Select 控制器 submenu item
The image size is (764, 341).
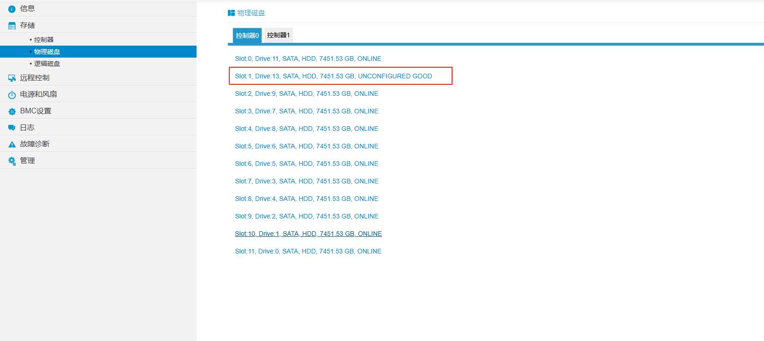coord(98,40)
